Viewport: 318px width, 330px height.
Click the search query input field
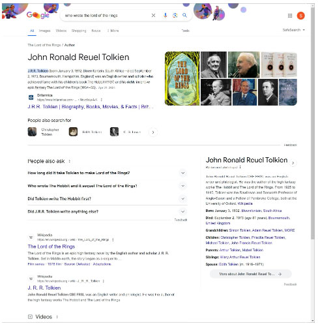pos(106,16)
